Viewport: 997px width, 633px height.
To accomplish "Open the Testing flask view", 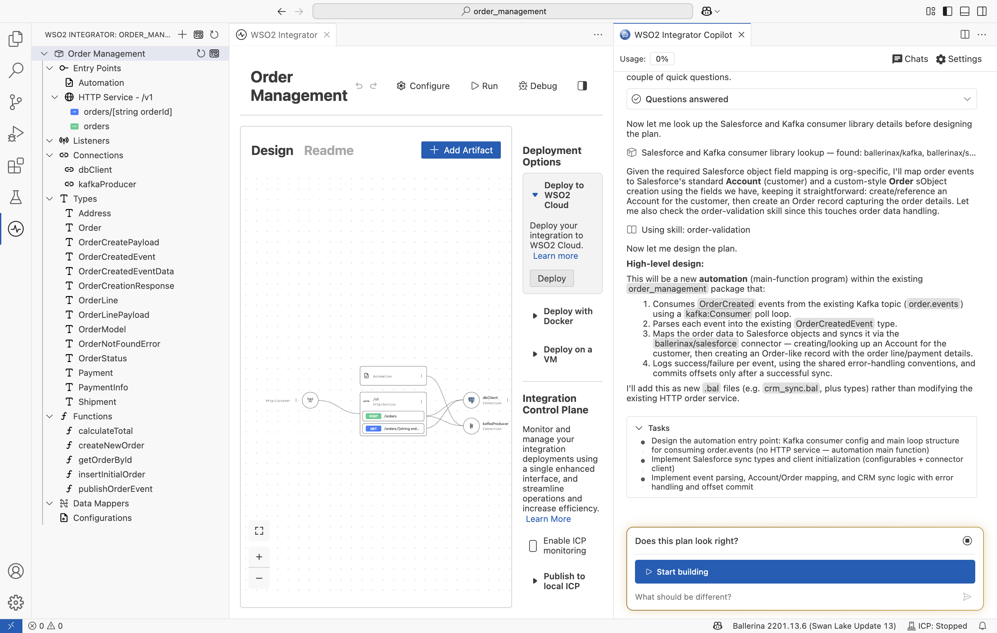I will click(16, 197).
